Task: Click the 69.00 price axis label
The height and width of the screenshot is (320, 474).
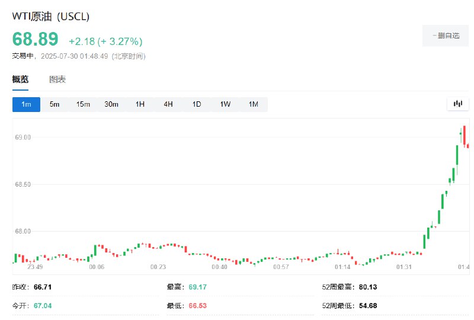Action: (23, 137)
